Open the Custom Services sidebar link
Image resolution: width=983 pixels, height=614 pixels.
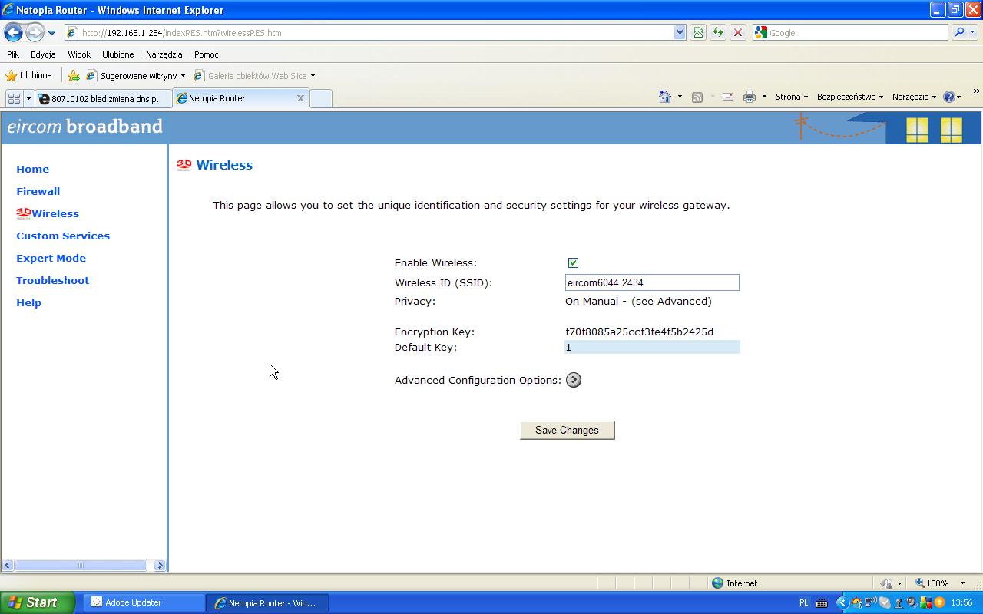(63, 236)
